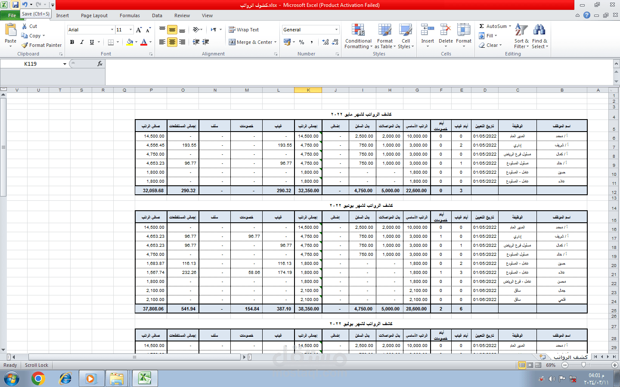Open Google Chrome from the taskbar
The width and height of the screenshot is (620, 387).
(38, 378)
